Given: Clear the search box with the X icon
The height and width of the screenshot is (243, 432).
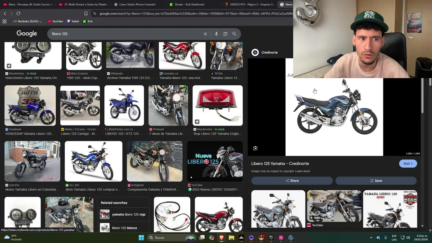Looking at the screenshot, I should pyautogui.click(x=205, y=34).
